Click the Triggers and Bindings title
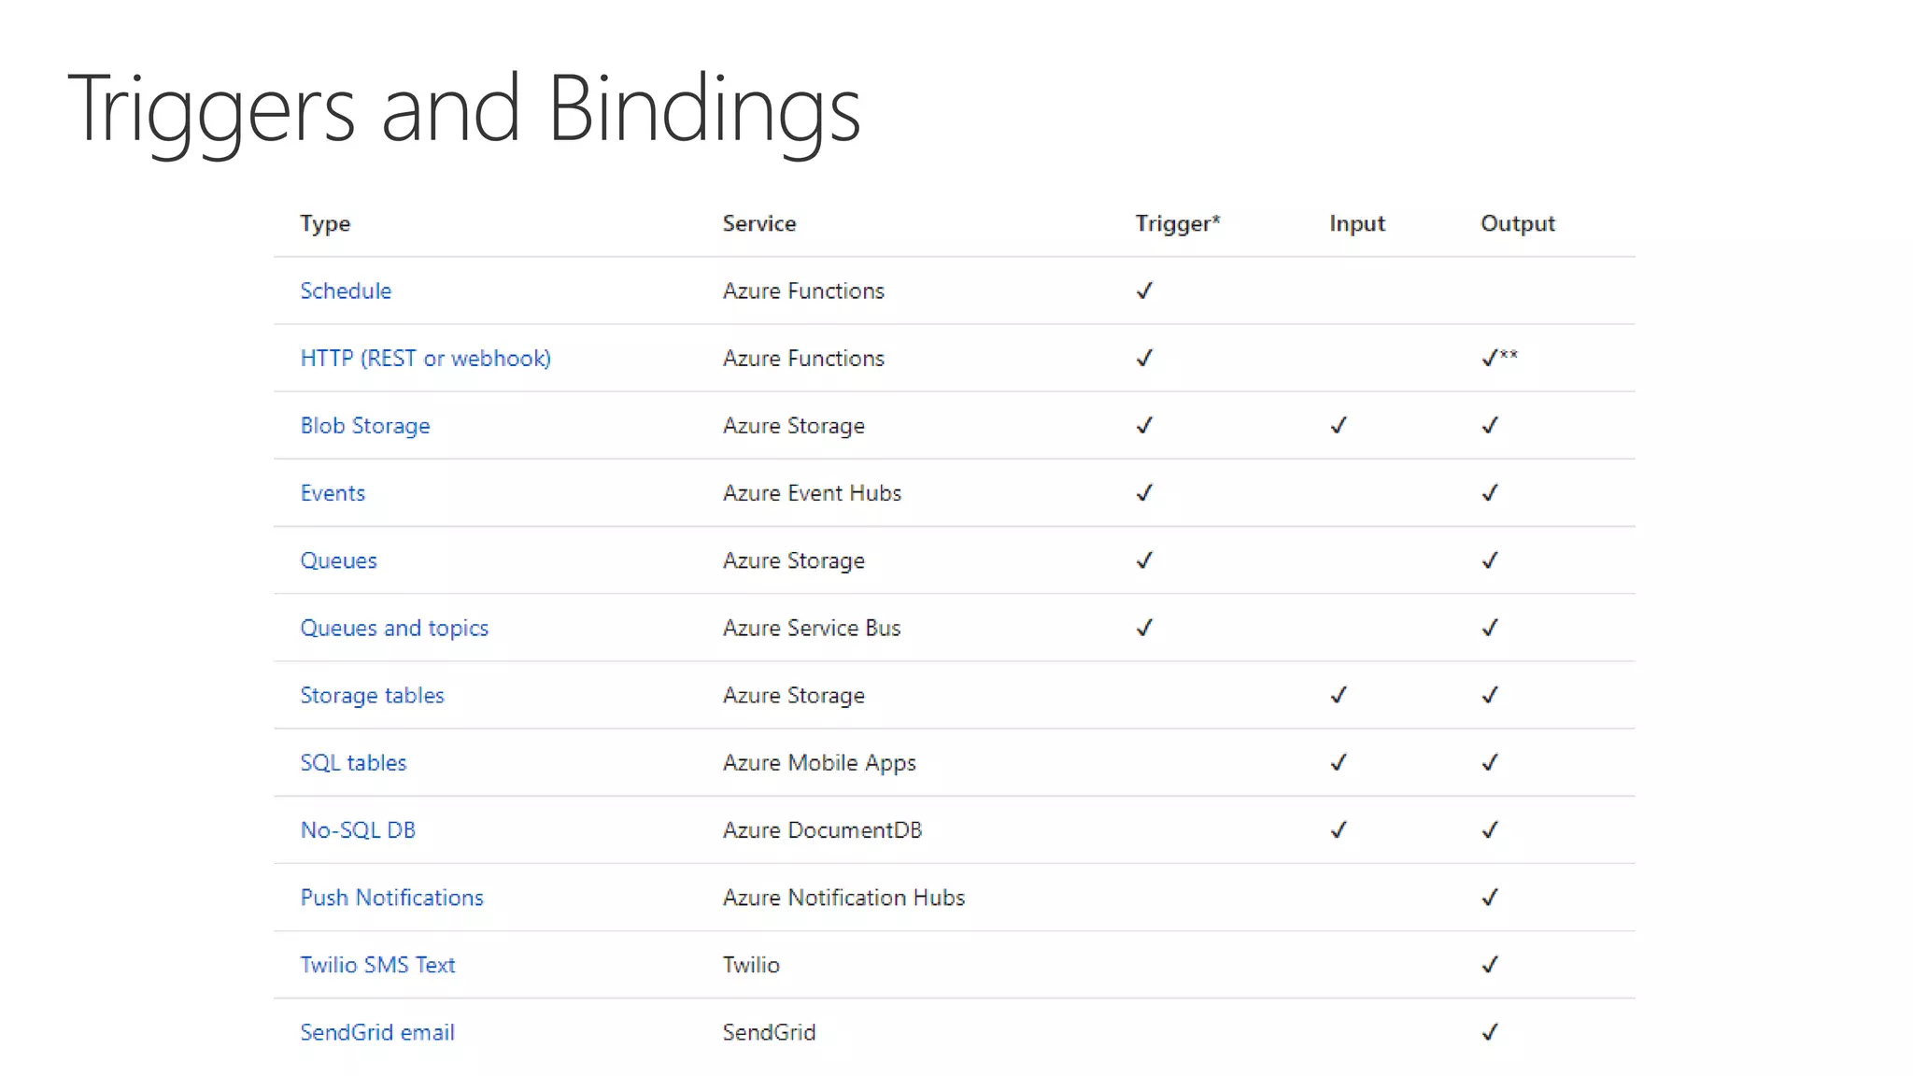The height and width of the screenshot is (1076, 1913). [x=463, y=110]
